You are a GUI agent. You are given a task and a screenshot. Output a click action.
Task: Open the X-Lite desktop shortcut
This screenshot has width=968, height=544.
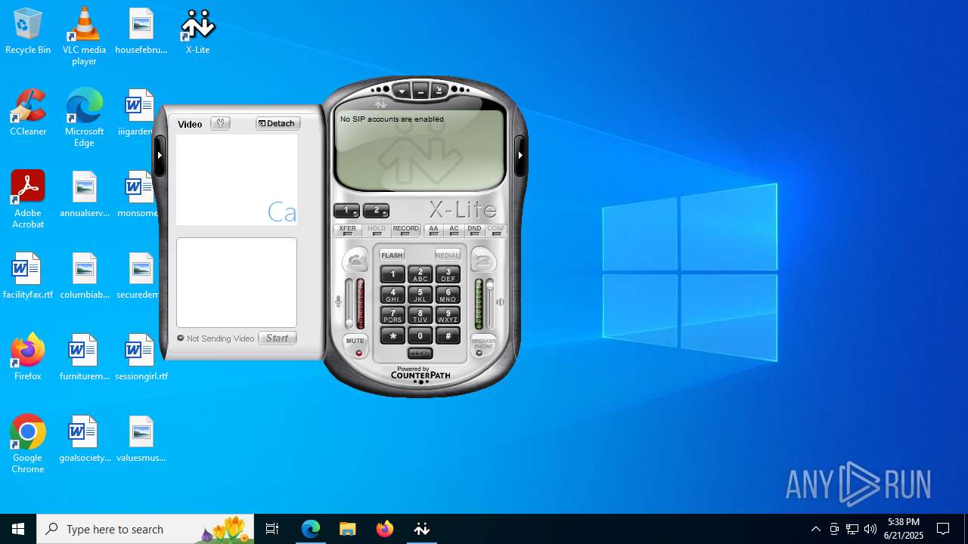pyautogui.click(x=197, y=32)
